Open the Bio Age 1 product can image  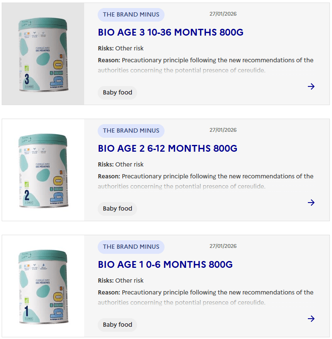pyautogui.click(x=43, y=286)
